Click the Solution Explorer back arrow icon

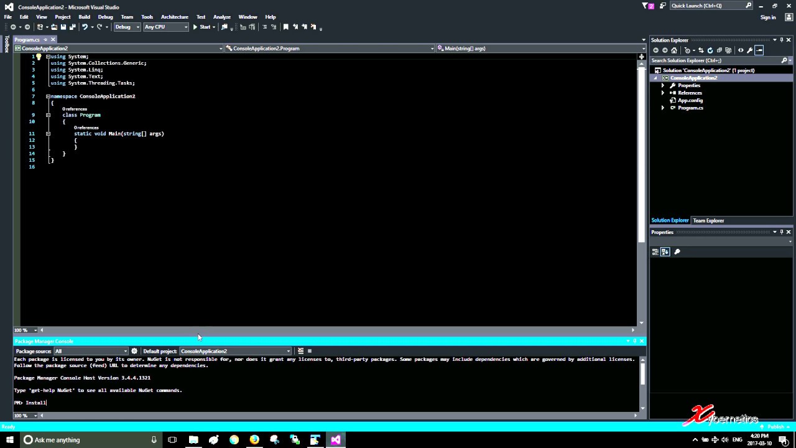coord(655,50)
